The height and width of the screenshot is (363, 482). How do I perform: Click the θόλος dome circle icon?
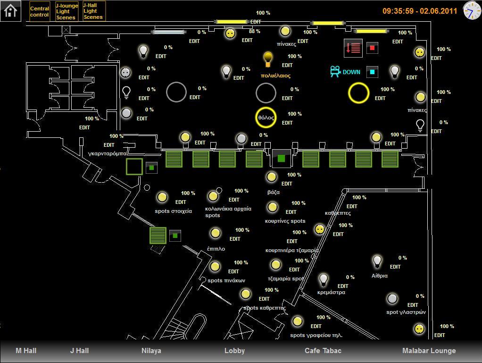click(266, 118)
